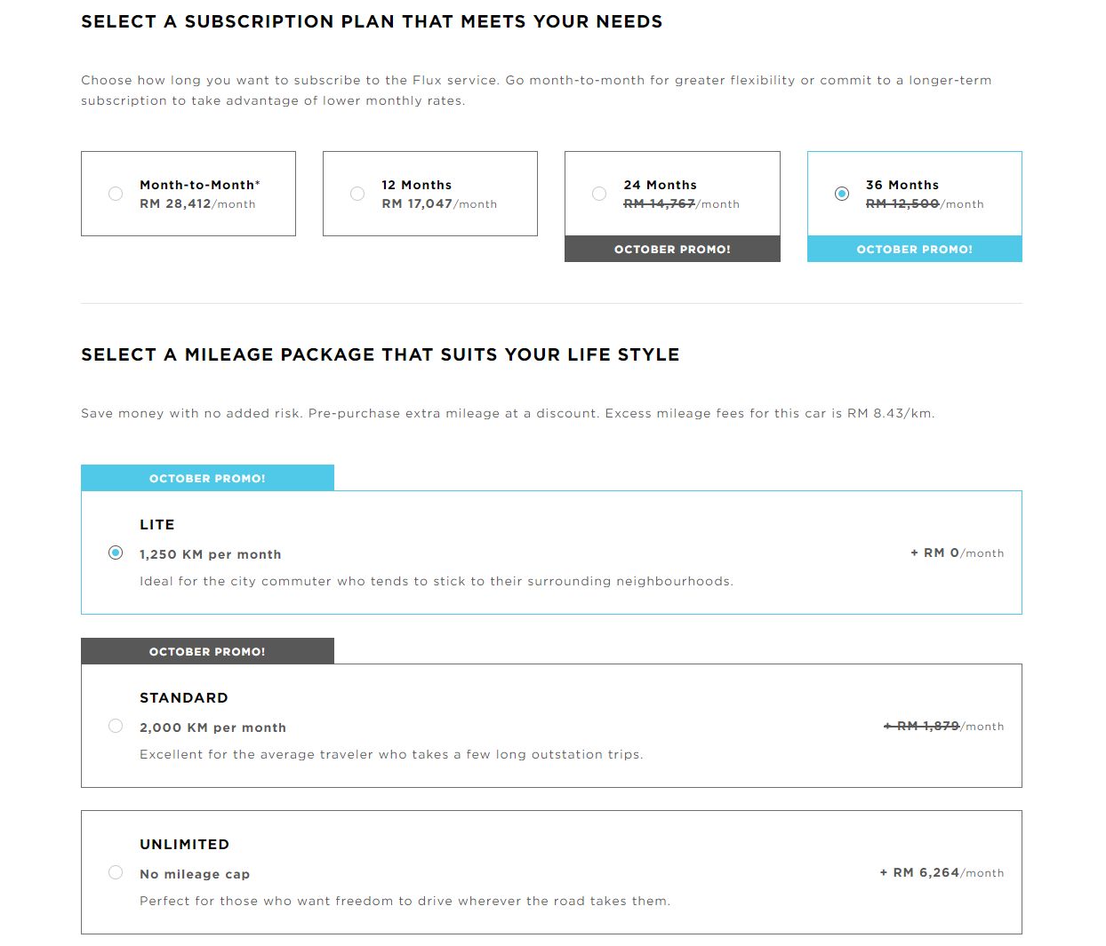Click the UNLIMITED package title
1106x946 pixels.
tap(185, 845)
